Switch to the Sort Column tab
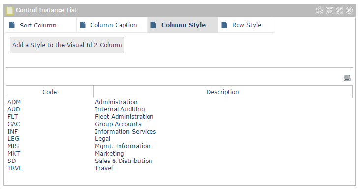The width and height of the screenshot is (359, 189). (41, 25)
